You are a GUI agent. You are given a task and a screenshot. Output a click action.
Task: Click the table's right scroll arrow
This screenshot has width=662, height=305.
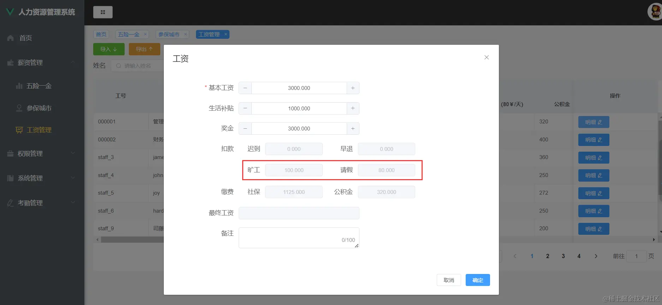[654, 239]
